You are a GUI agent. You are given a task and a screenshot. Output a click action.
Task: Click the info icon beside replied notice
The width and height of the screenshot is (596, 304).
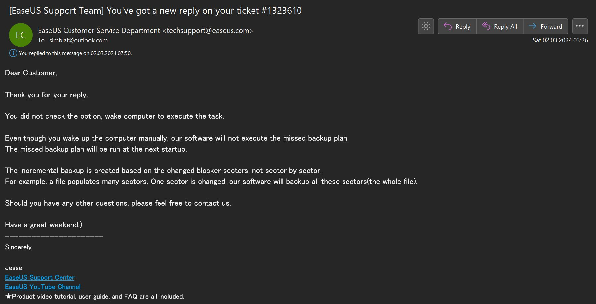coord(13,53)
